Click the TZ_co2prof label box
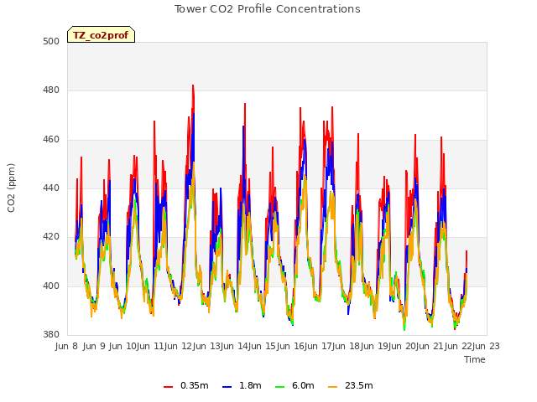 coord(101,35)
